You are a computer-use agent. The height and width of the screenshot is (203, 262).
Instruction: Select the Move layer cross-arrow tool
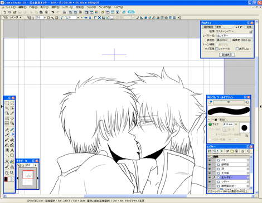(12, 118)
